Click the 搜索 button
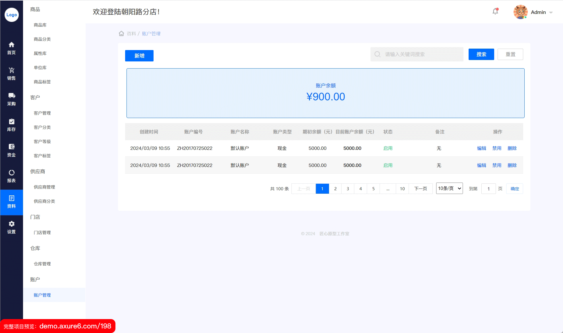The width and height of the screenshot is (563, 333). [x=481, y=54]
